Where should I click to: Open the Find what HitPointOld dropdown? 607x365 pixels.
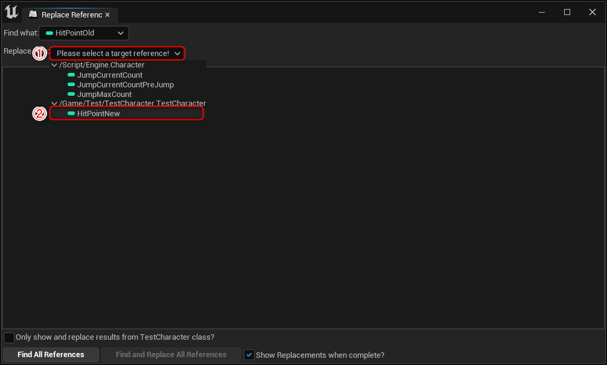[x=84, y=33]
